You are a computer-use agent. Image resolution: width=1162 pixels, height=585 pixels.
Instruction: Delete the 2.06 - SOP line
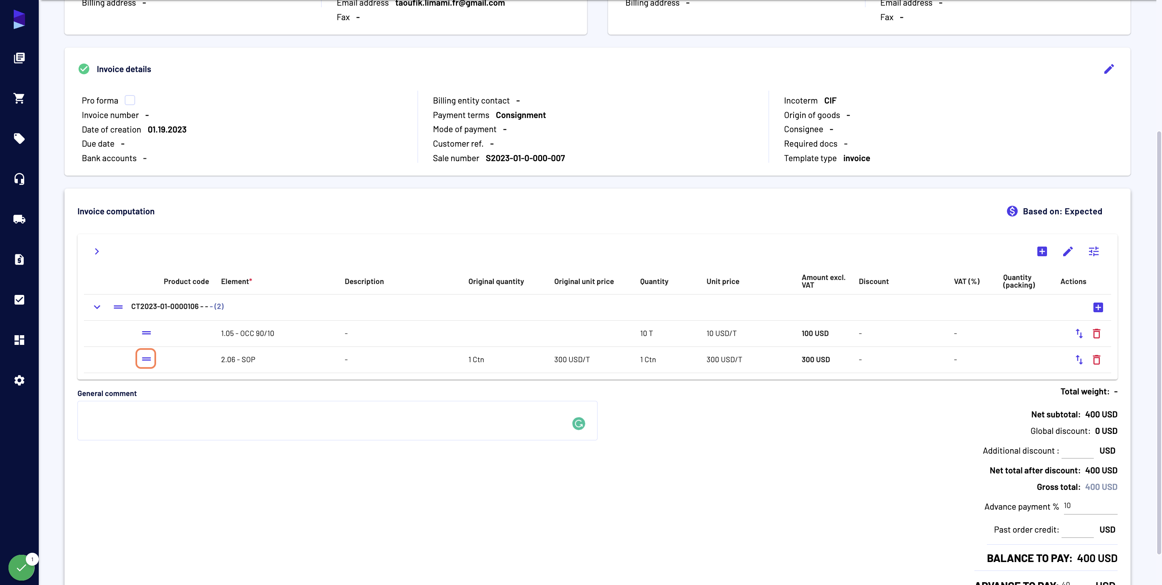coord(1096,359)
